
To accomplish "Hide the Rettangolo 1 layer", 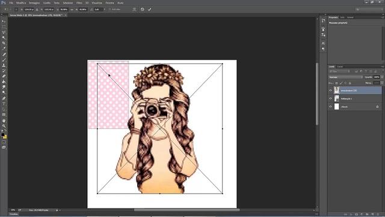I will point(330,99).
